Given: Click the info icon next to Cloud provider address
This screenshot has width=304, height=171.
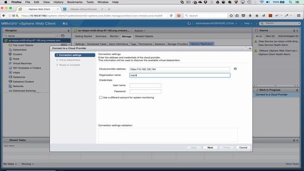Looking at the screenshot, I should 235,68.
